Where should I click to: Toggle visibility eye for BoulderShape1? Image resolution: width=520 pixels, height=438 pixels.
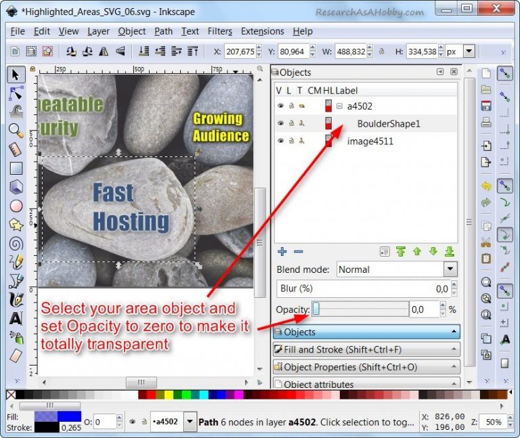[x=280, y=123]
